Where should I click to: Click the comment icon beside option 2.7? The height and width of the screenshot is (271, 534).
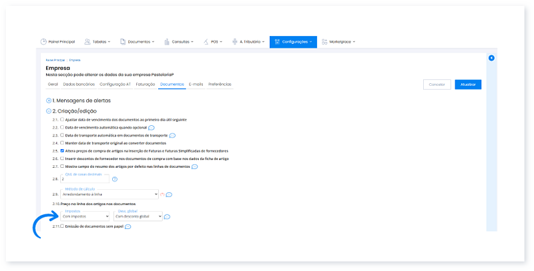click(194, 167)
